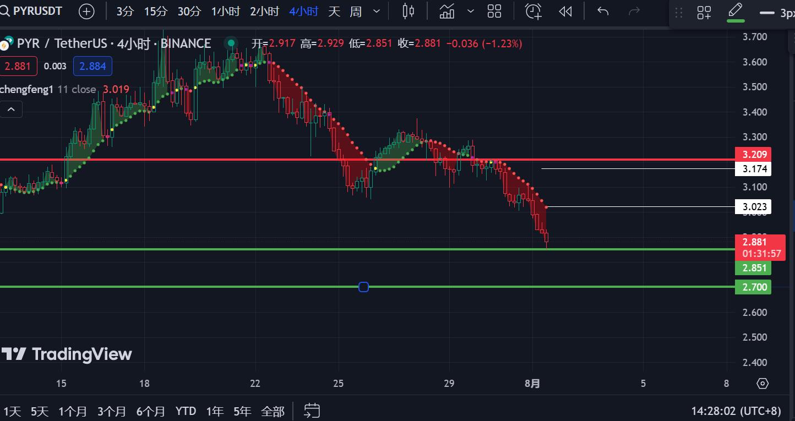
Task: Click the current price label with countdown 01:31:57
Action: click(x=760, y=248)
